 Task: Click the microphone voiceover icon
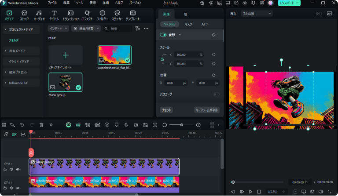126,125
